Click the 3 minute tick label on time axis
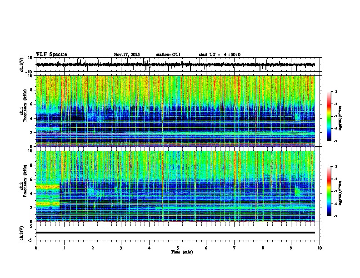This screenshot has height=278, width=360. pyautogui.click(x=121, y=248)
